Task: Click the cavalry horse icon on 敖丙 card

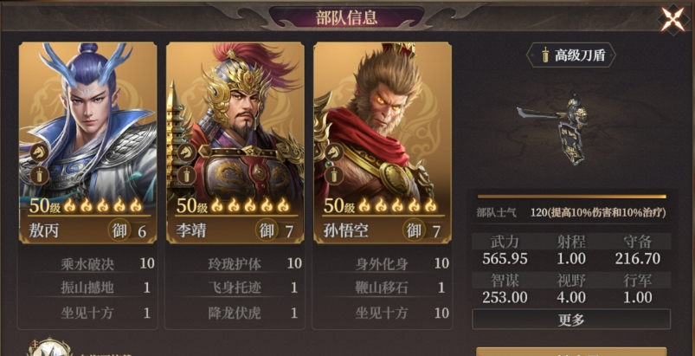Action: [40, 153]
